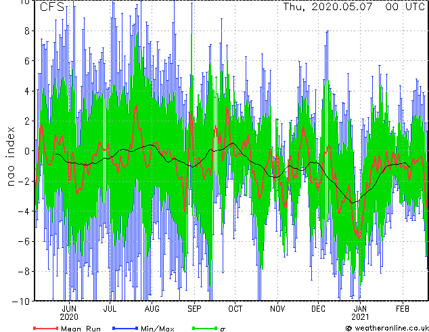Image resolution: width=429 pixels, height=332 pixels.
Task: Click the DEC month label
Action: 318,309
